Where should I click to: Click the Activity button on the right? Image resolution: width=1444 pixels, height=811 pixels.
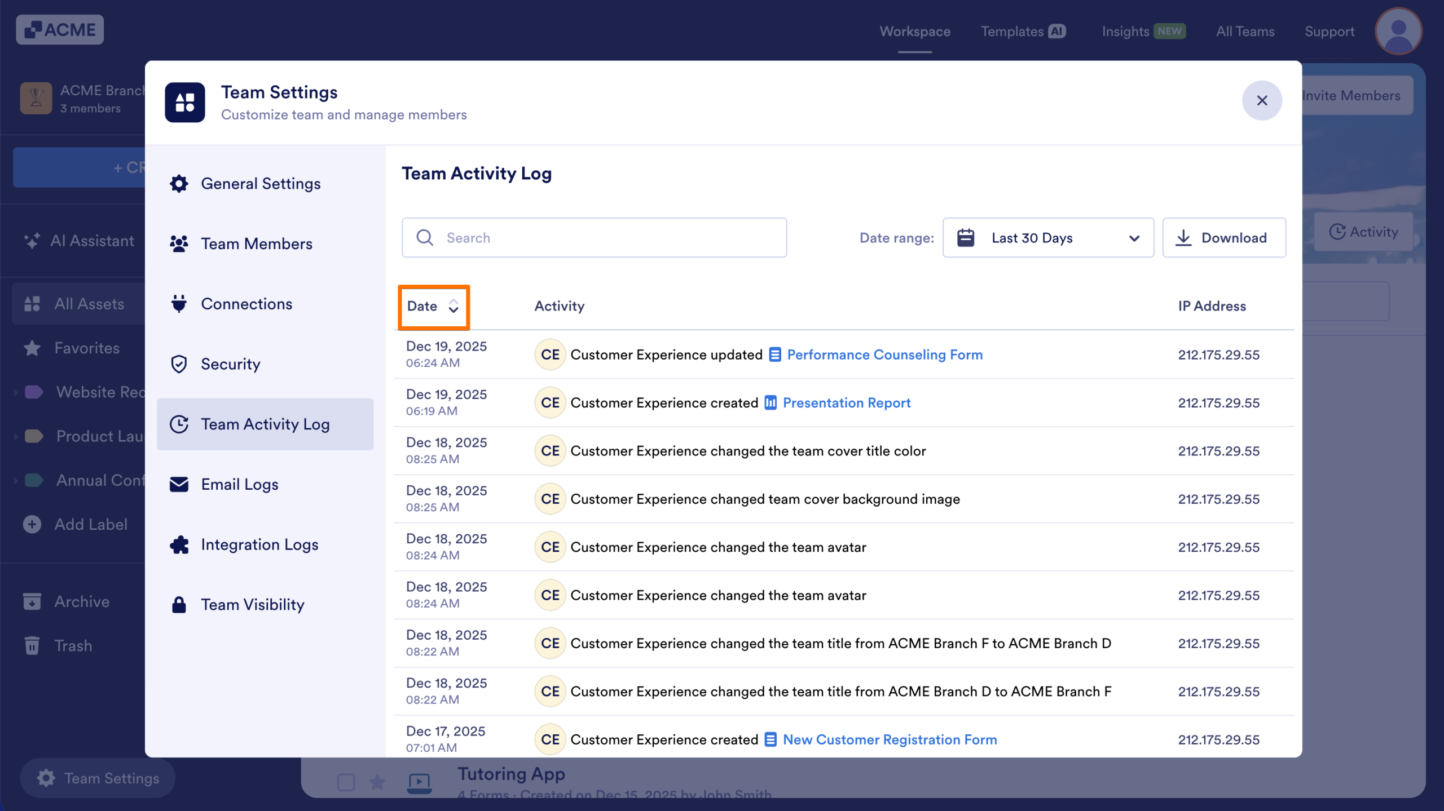click(x=1363, y=232)
